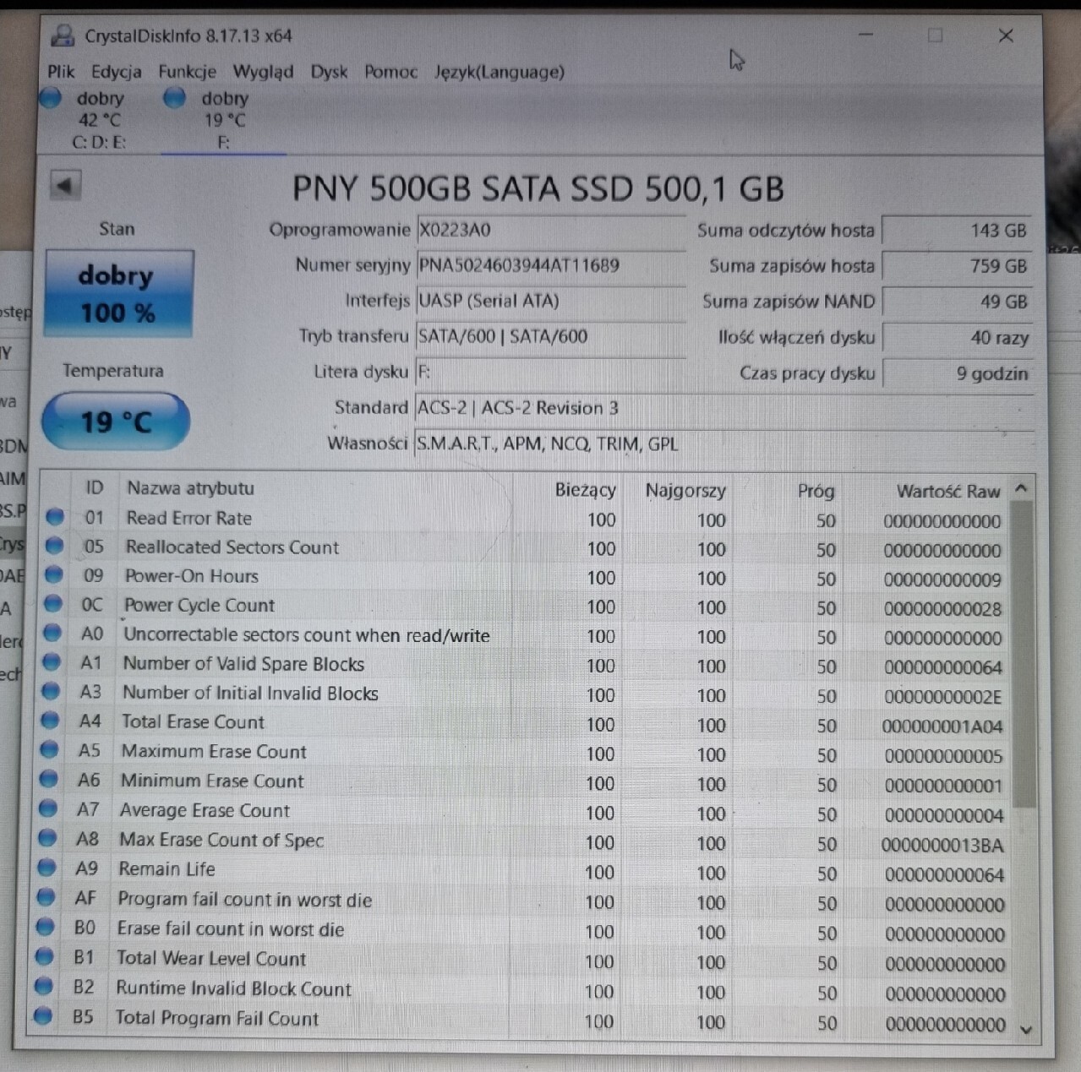Click status dot for Erase fail count in worst die

click(45, 927)
